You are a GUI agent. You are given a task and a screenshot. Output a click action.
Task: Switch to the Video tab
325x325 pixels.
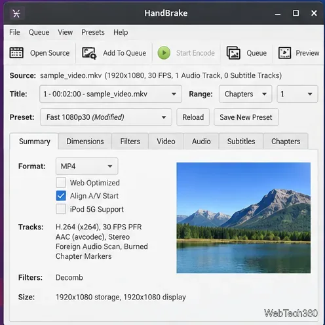tap(166, 142)
